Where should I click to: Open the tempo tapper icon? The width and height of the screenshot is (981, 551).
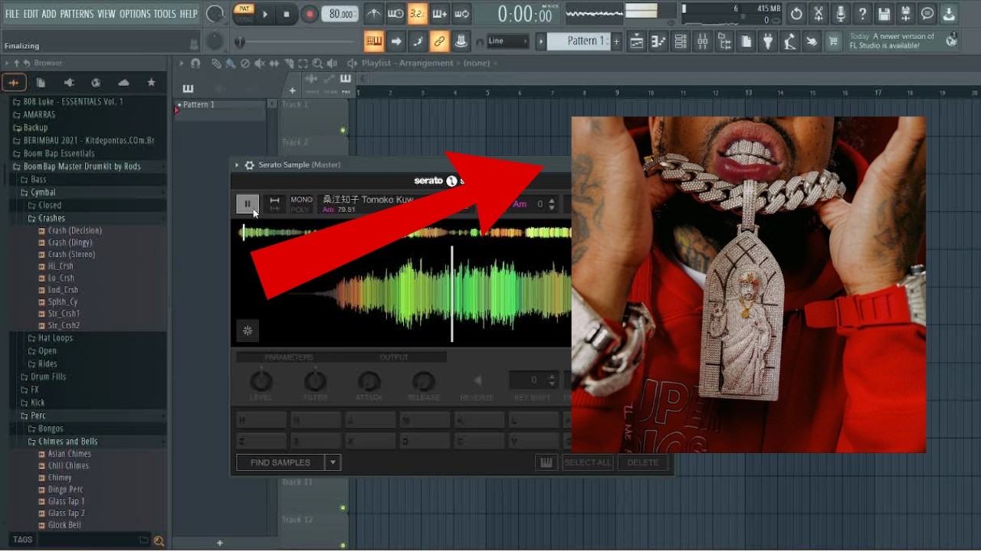[790, 41]
